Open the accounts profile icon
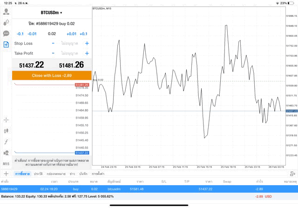The height and width of the screenshot is (208, 298). coord(6,12)
